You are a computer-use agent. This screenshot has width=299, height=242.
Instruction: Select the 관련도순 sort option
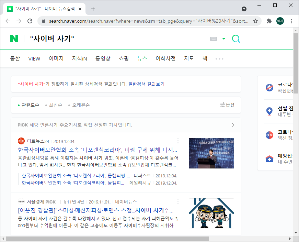coord(31,105)
